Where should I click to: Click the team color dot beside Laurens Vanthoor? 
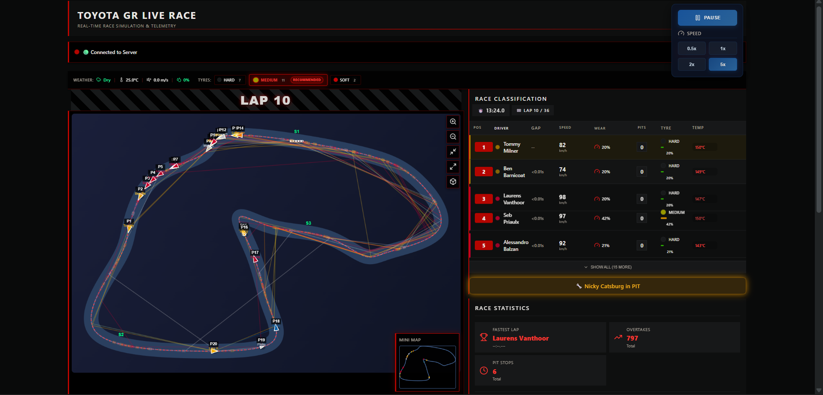tap(498, 199)
